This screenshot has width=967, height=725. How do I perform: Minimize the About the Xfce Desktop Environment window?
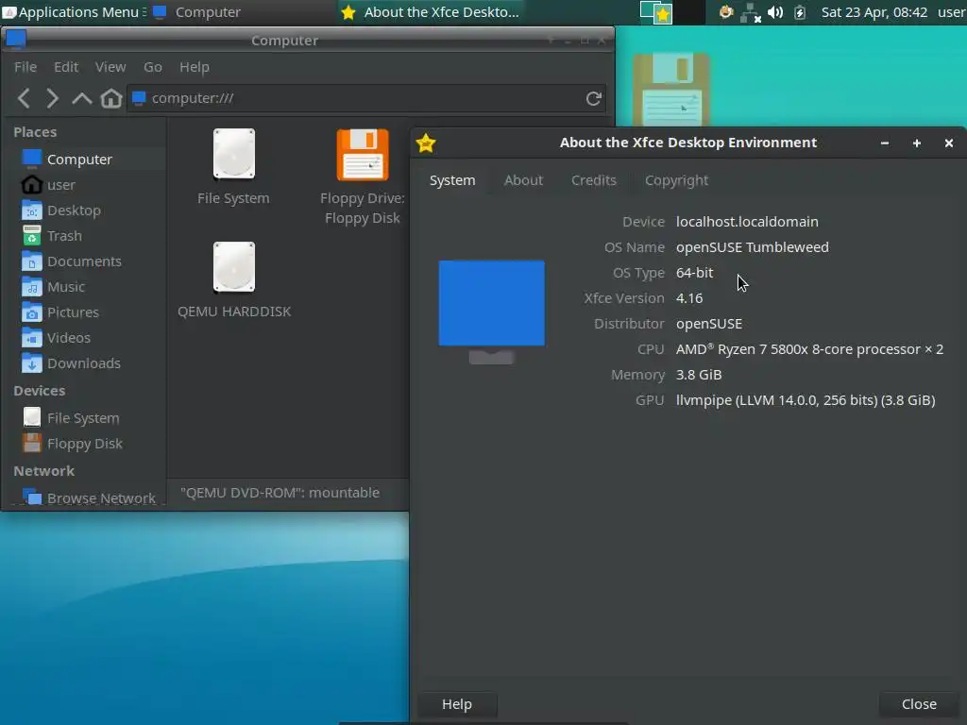(884, 143)
